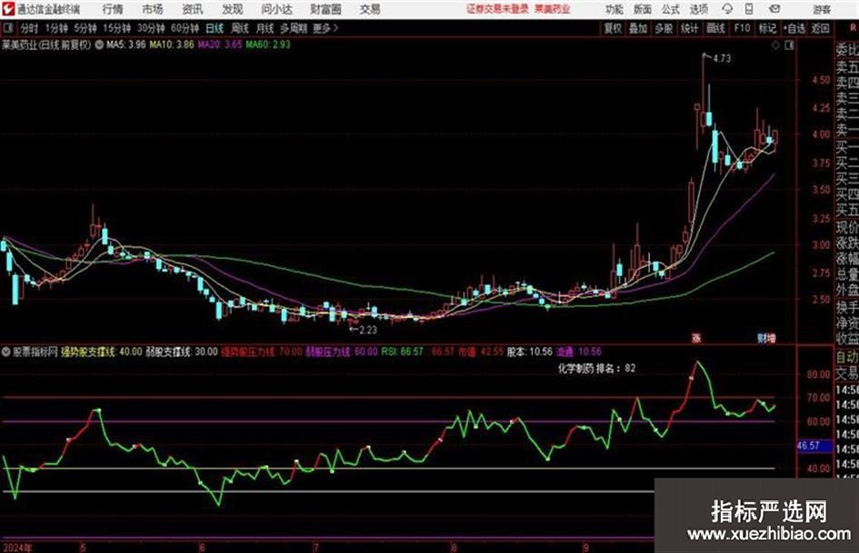Switch to the 60分钟 period

click(185, 28)
